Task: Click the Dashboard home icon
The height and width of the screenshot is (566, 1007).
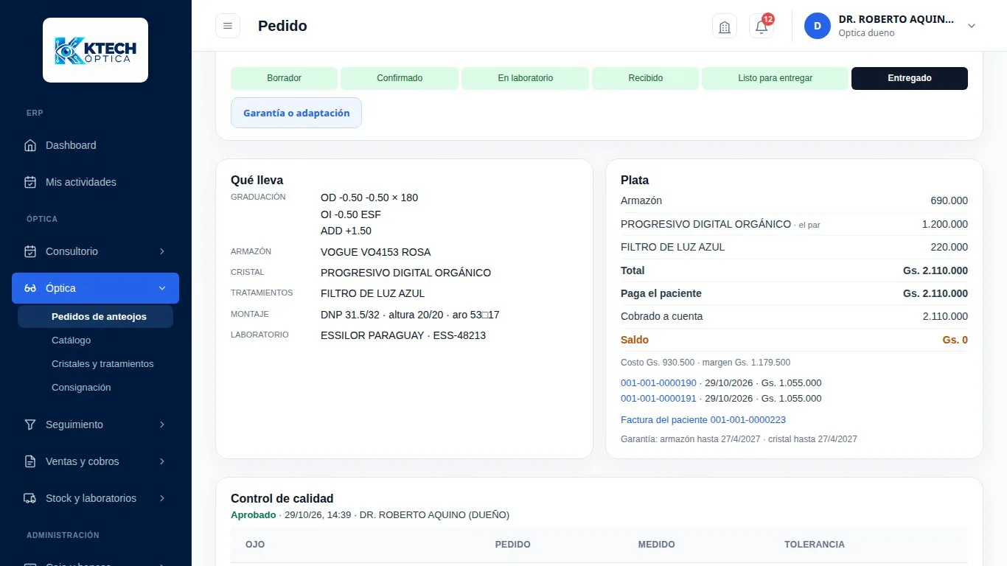Action: tap(30, 145)
